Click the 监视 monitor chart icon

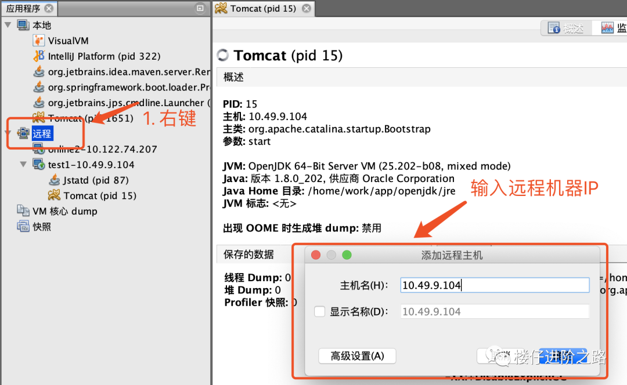tap(607, 28)
